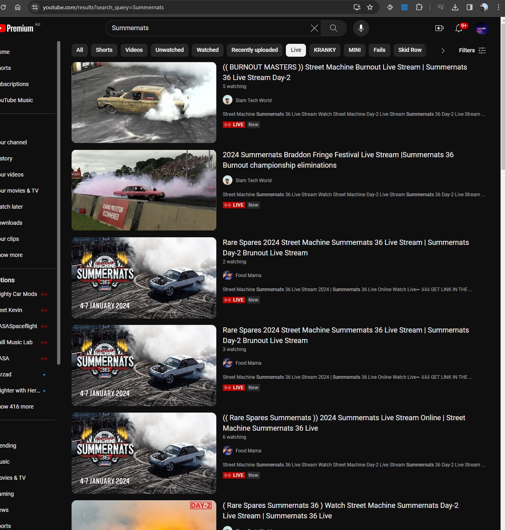Click the LIVE badge under Burnout Masters video
The width and height of the screenshot is (505, 530).
[x=234, y=125]
